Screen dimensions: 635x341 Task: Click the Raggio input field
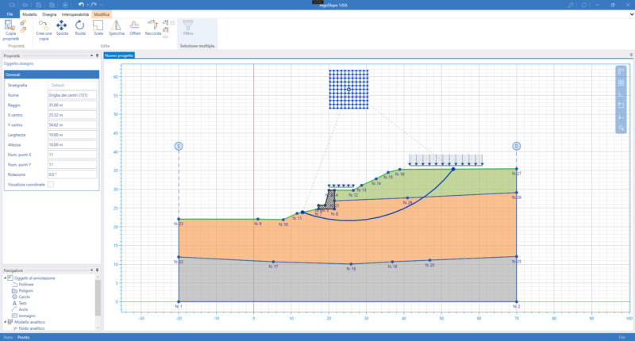[72, 105]
